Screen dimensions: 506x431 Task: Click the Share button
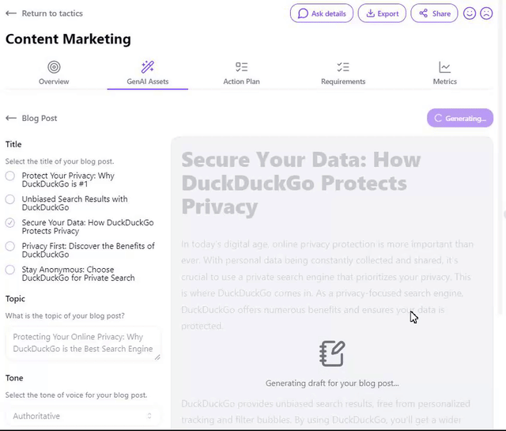434,13
